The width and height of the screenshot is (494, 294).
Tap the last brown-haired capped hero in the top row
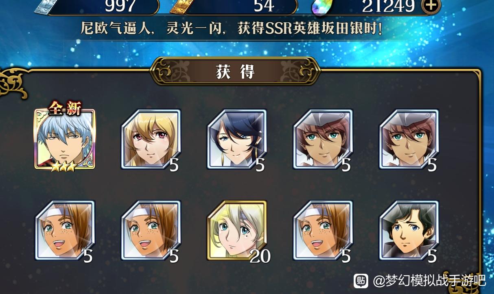click(409, 139)
